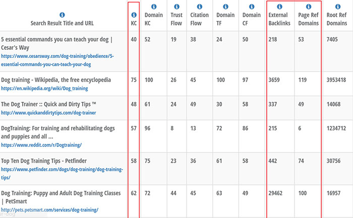The image size is (353, 218).
Task: Click info icon above Citation Flow
Action: pyautogui.click(x=199, y=7)
